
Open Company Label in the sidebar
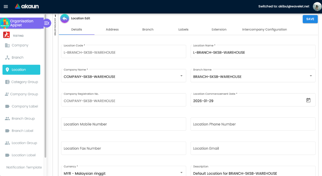[x=21, y=106]
